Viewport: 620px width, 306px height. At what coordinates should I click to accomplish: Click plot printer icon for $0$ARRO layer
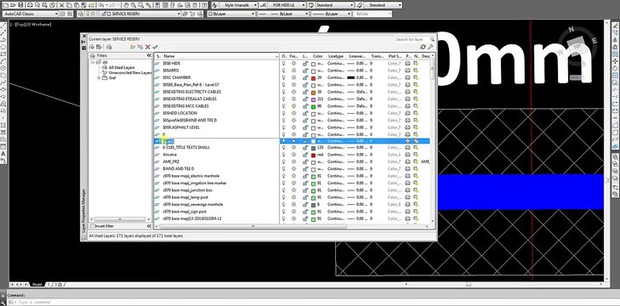coord(408,71)
